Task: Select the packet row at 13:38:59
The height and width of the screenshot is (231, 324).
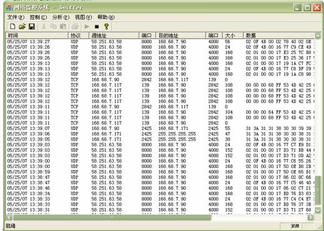Action: [160, 172]
